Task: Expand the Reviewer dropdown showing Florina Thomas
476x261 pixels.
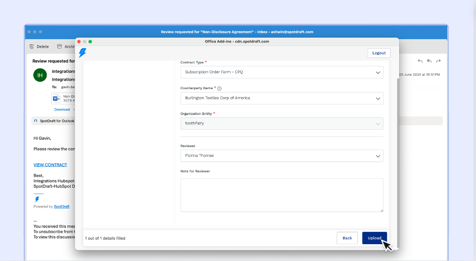Action: [281, 156]
